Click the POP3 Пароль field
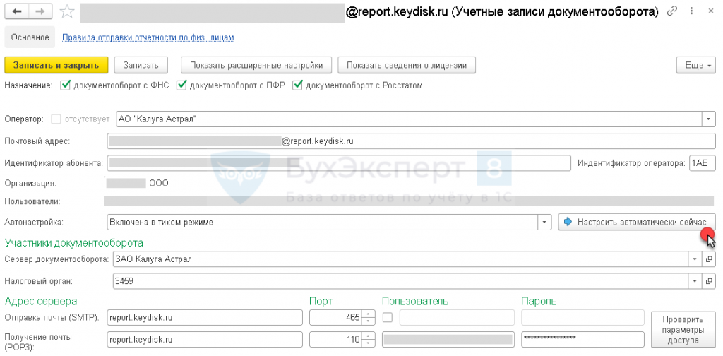This screenshot has height=356, width=723. tap(582, 339)
